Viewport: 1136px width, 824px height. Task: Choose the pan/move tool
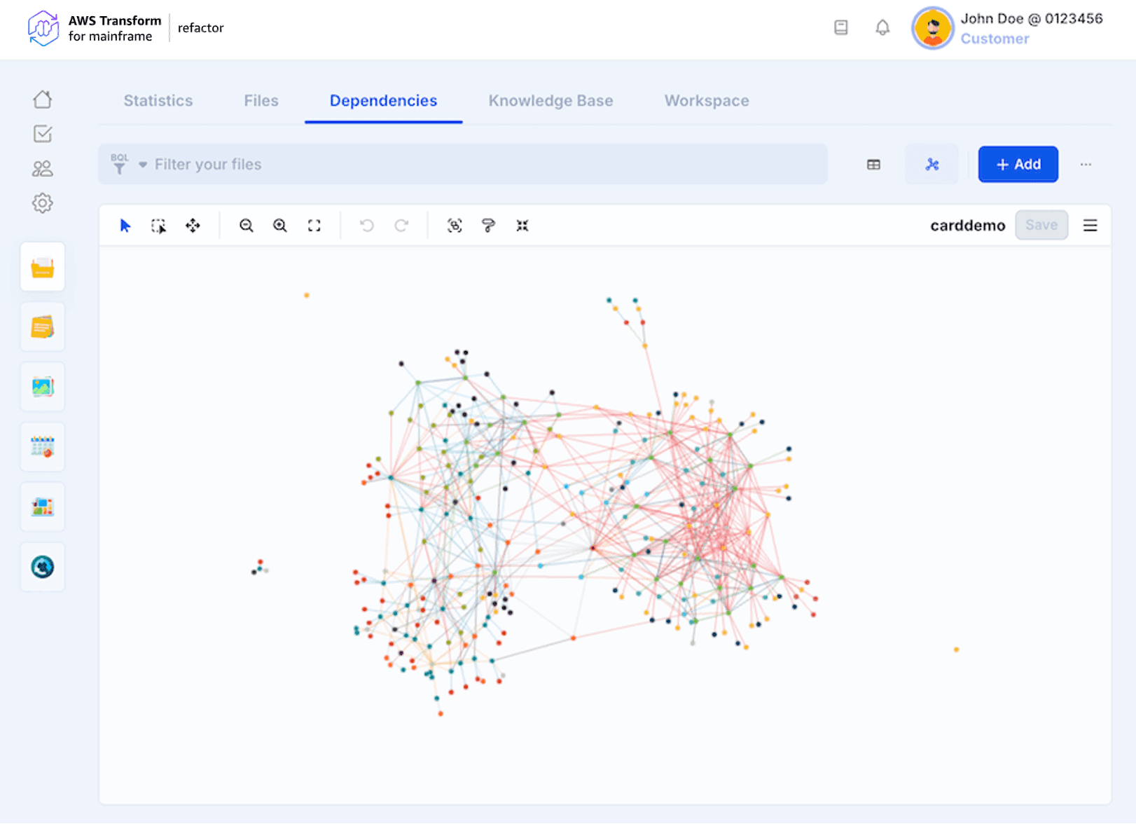tap(193, 226)
